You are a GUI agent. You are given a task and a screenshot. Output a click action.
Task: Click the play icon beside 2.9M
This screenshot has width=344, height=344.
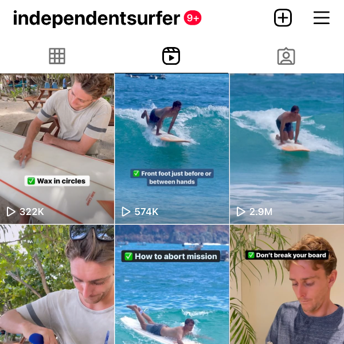click(x=241, y=212)
